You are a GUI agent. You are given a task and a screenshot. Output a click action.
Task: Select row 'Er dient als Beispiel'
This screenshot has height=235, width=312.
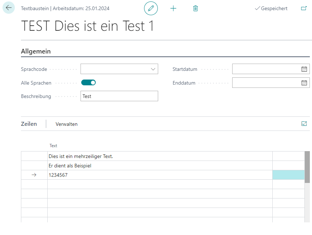point(159,166)
